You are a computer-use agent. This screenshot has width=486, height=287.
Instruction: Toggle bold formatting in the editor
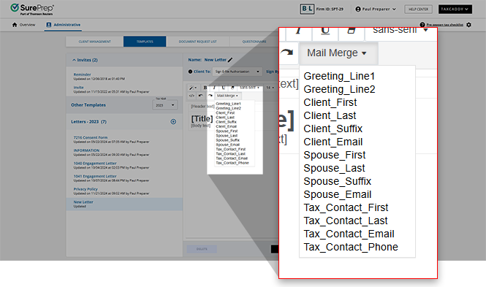[x=205, y=88]
